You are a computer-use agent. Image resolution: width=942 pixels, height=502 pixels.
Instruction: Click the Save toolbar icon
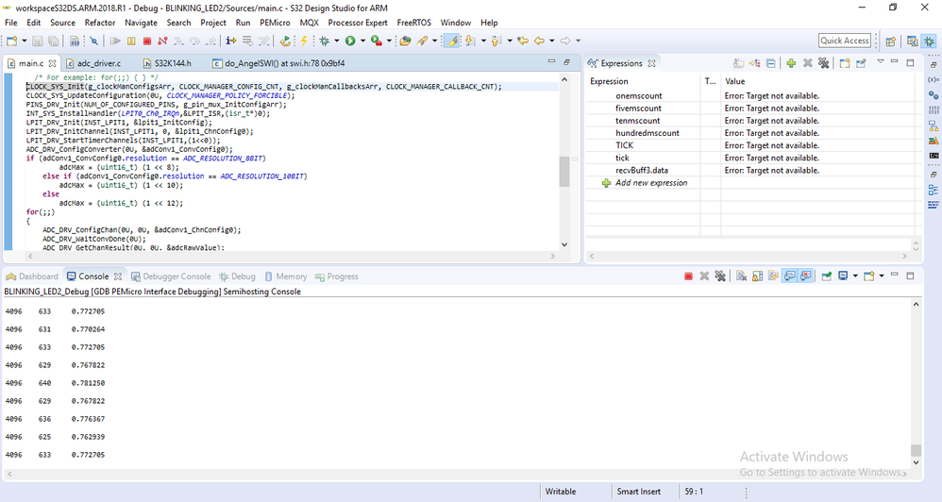tap(37, 41)
